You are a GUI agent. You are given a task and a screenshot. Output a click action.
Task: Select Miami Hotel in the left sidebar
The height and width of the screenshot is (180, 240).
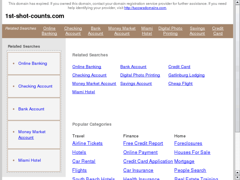click(29, 161)
